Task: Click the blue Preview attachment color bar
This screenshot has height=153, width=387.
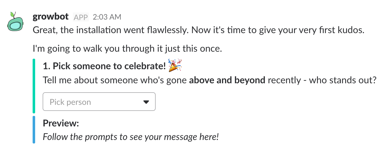Action: pyautogui.click(x=34, y=129)
